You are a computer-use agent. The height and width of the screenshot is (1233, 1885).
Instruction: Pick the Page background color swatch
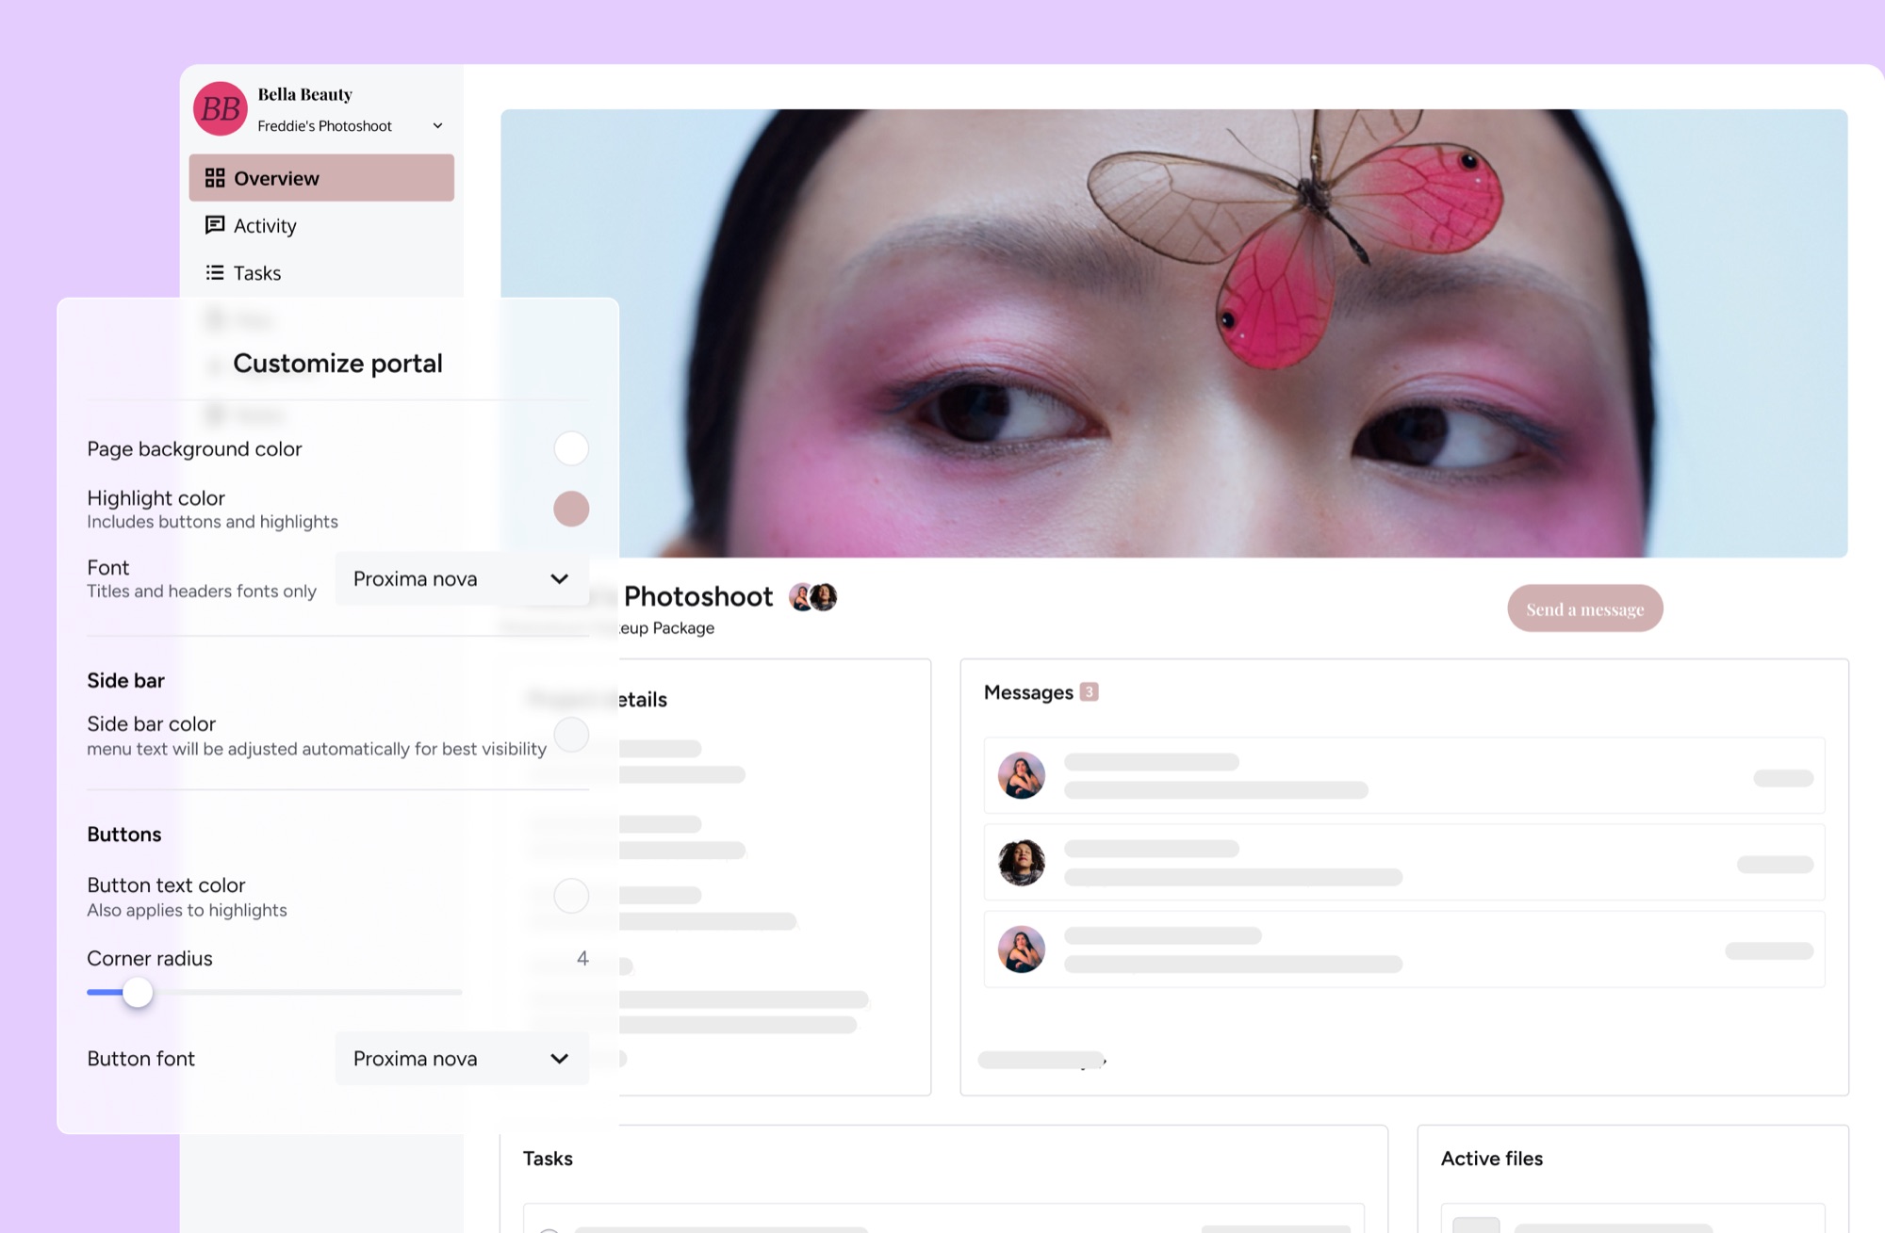point(571,448)
